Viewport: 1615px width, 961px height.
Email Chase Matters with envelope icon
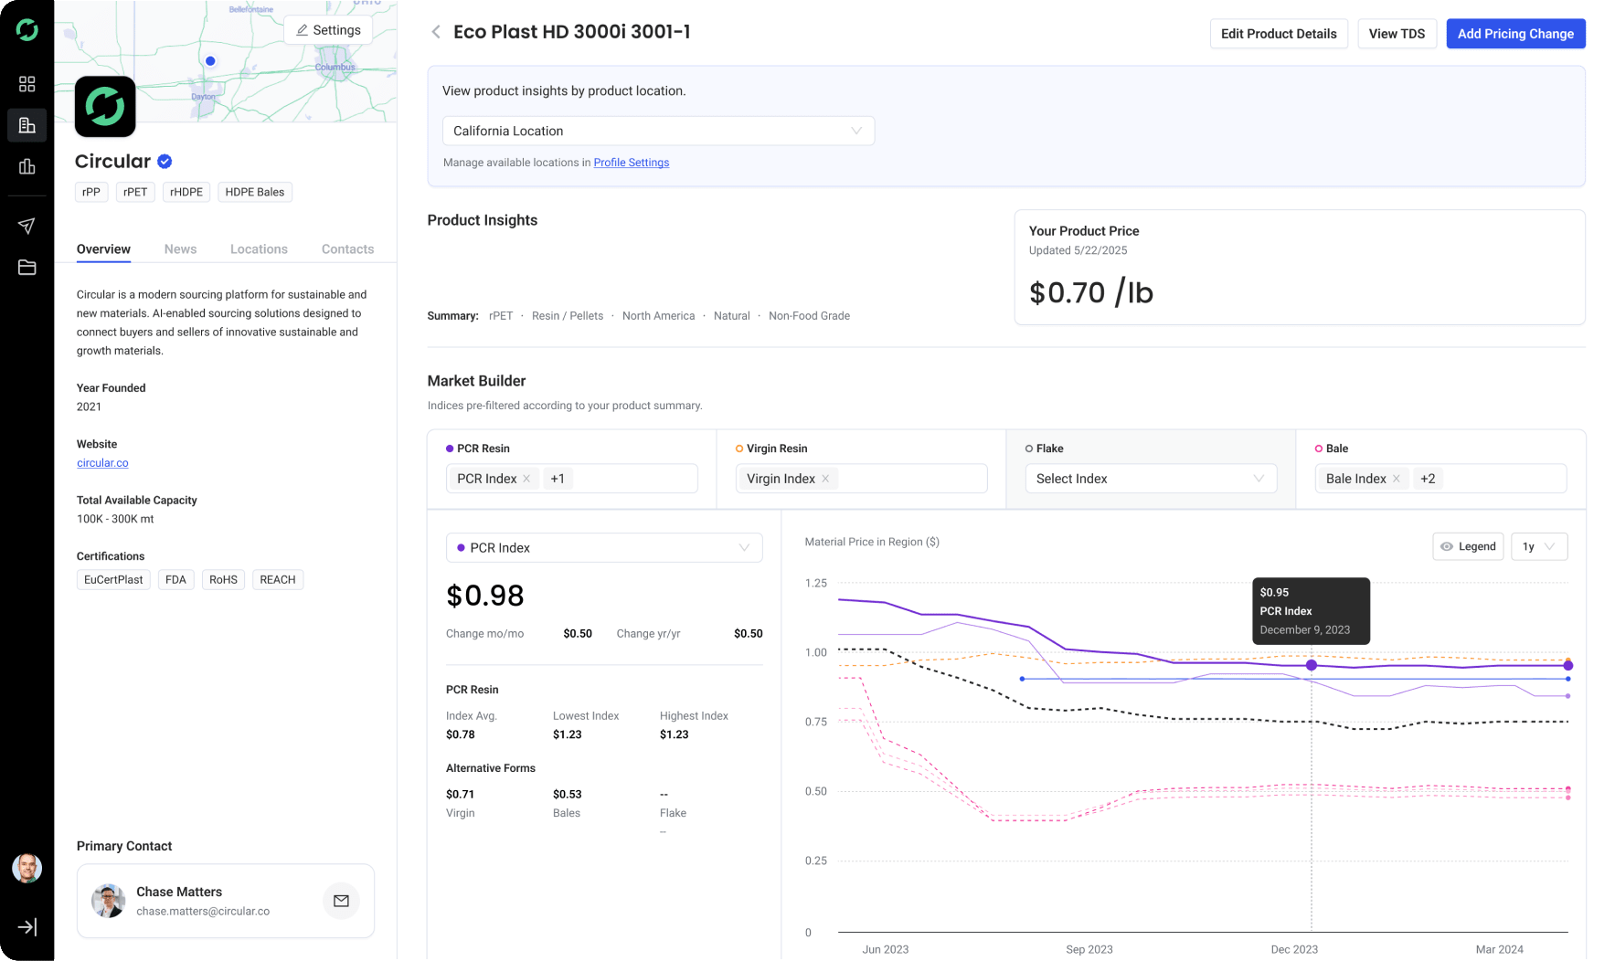[x=341, y=901]
